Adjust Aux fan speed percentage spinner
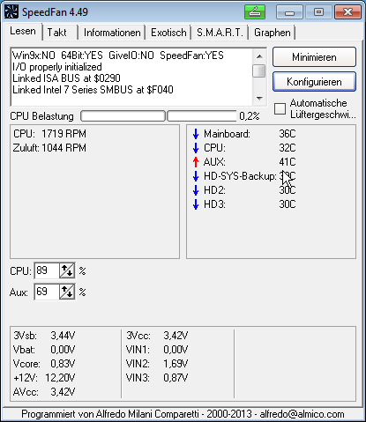The width and height of the screenshot is (366, 422). tap(67, 292)
